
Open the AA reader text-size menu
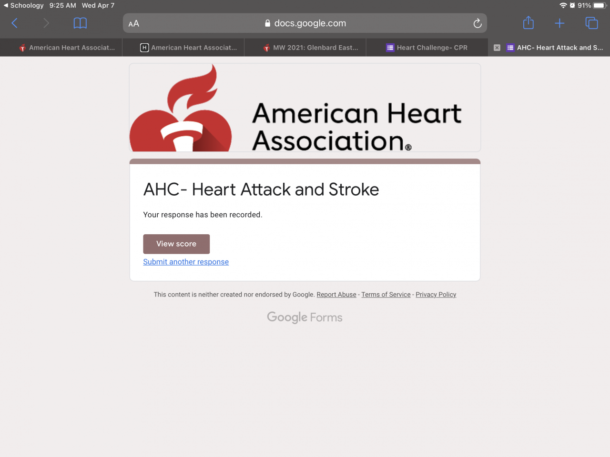point(134,23)
